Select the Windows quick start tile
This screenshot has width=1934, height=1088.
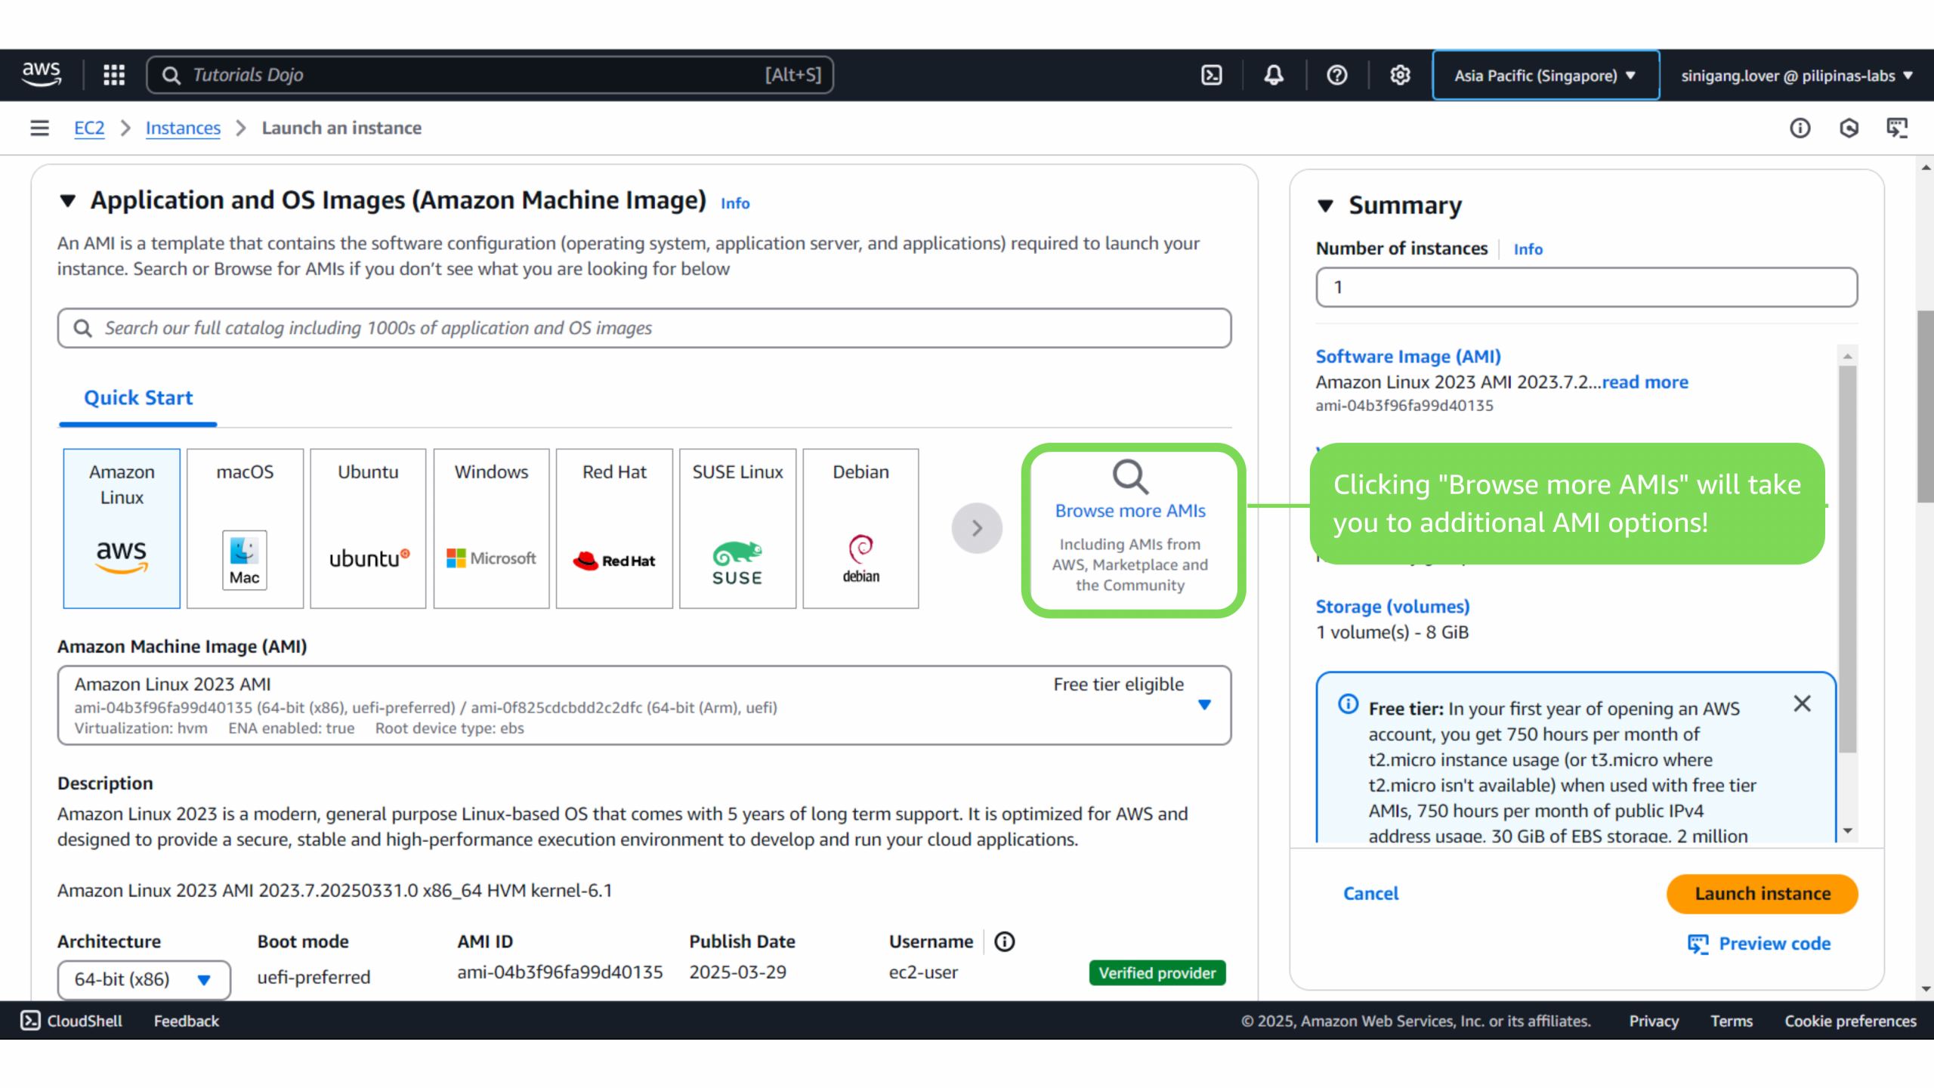(491, 528)
